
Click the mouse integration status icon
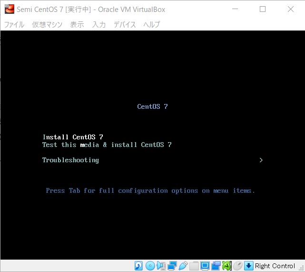(238, 266)
